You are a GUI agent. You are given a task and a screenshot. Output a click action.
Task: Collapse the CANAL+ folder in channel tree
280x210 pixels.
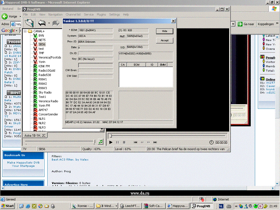(x=25, y=31)
